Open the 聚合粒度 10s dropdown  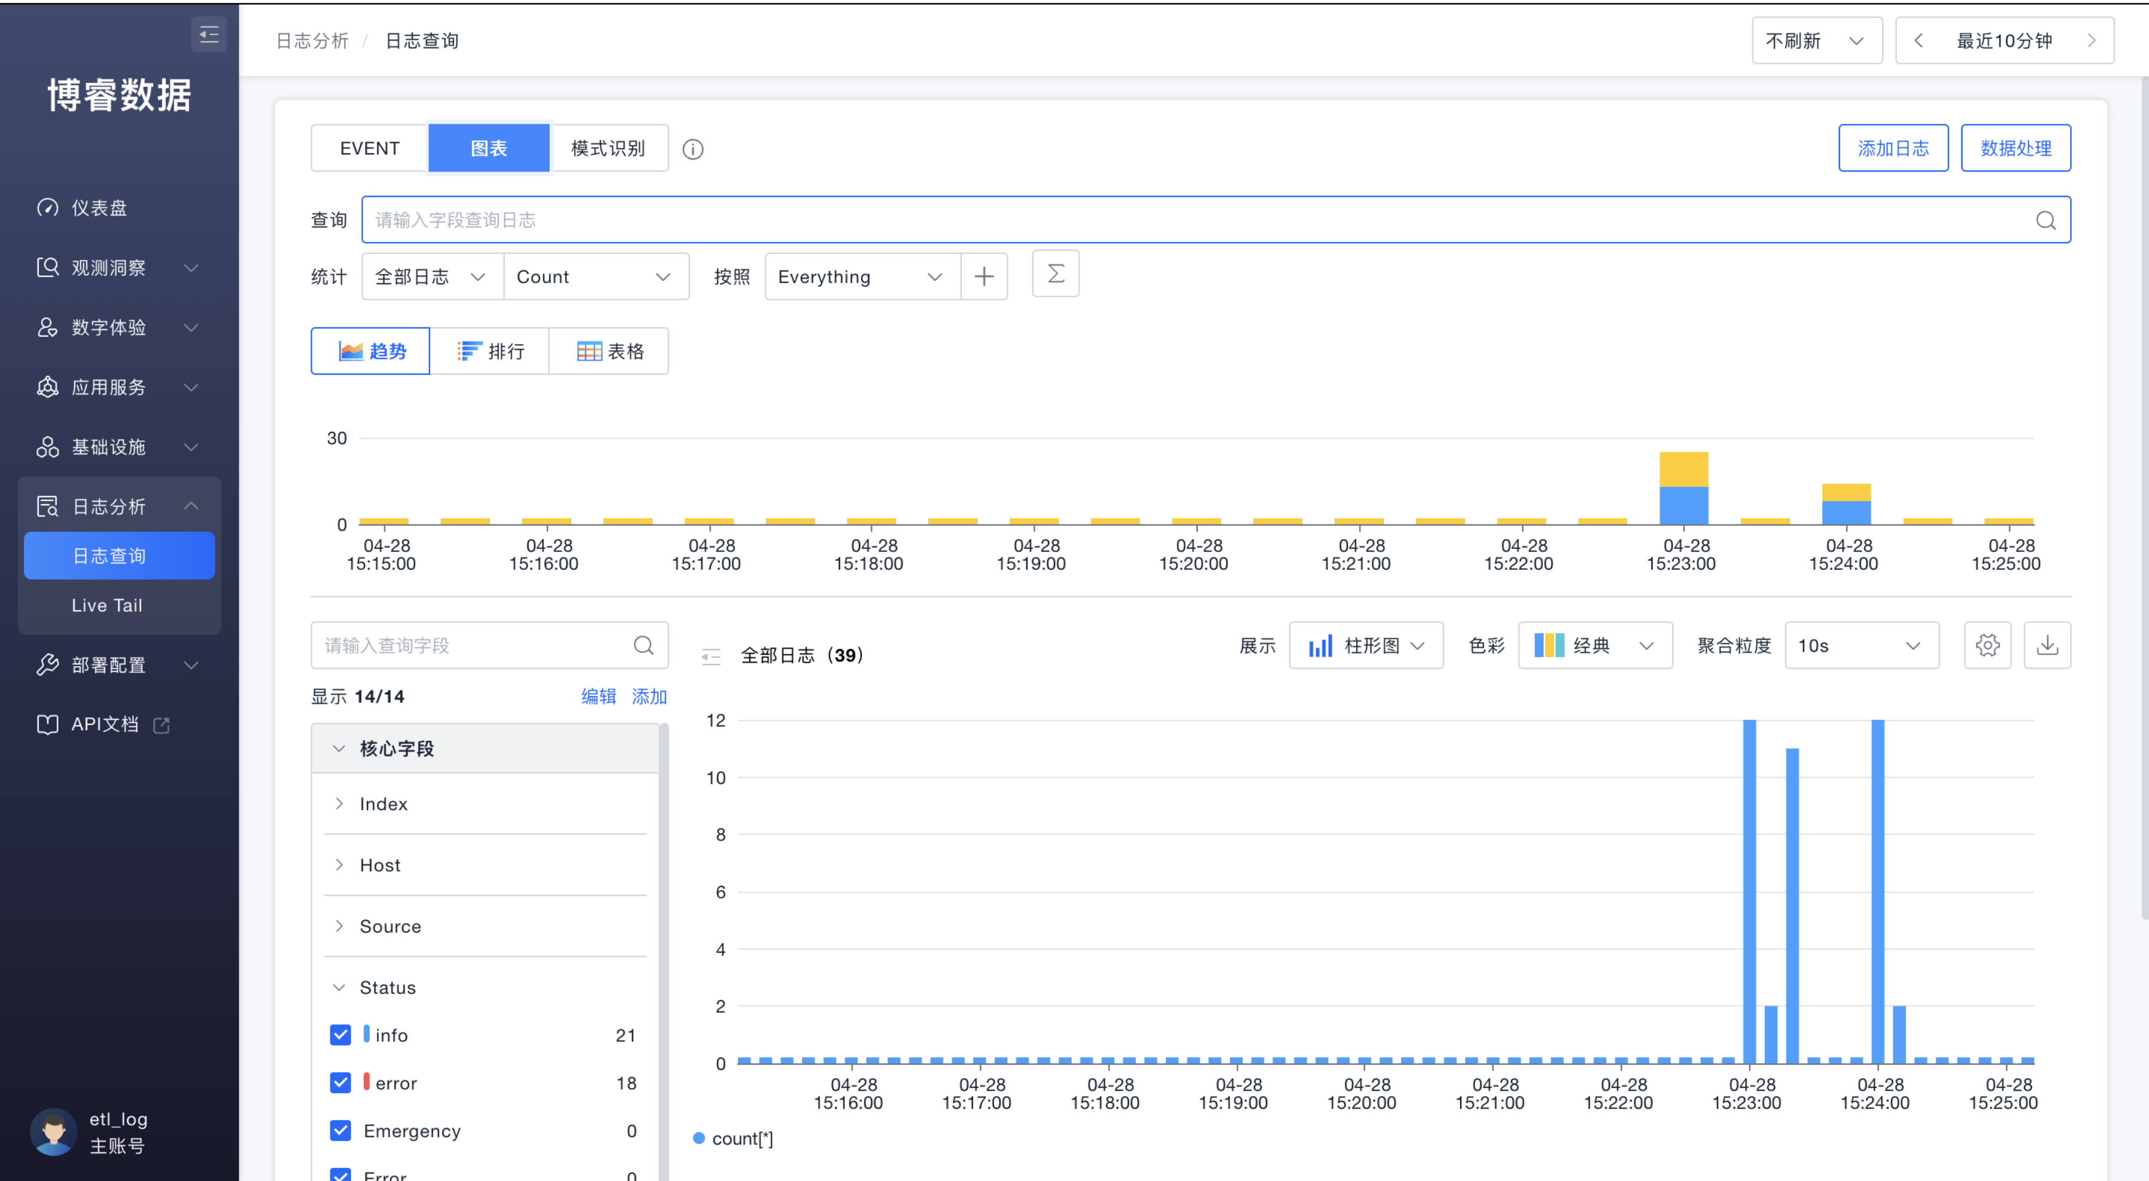[1861, 646]
